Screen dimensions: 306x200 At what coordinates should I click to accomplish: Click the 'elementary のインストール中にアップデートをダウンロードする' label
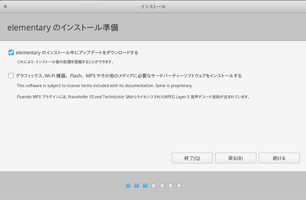[77, 52]
